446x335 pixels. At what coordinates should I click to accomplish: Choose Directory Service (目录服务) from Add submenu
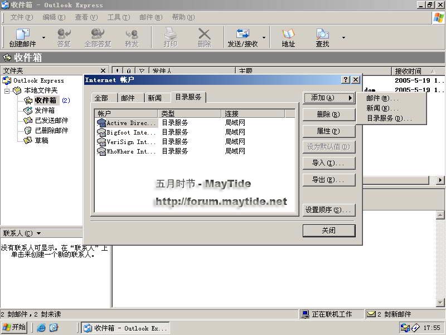389,118
